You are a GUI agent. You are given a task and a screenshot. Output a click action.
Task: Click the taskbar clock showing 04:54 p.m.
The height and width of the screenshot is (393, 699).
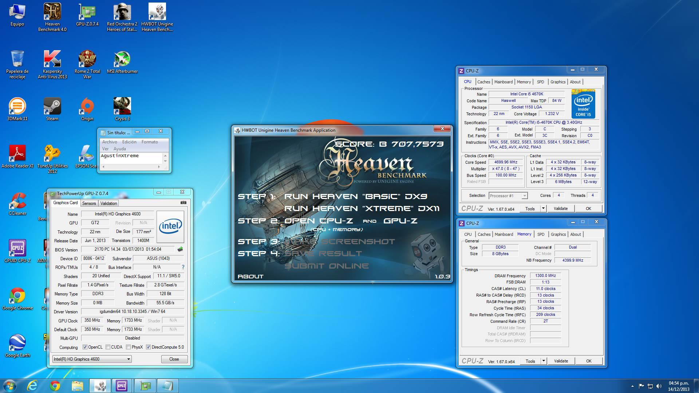point(679,386)
